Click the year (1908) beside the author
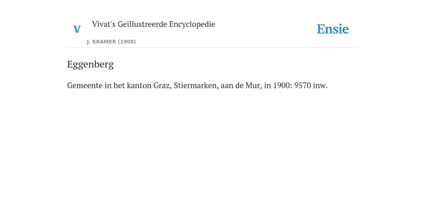Viewport: 424px width, 212px height. pos(127,42)
